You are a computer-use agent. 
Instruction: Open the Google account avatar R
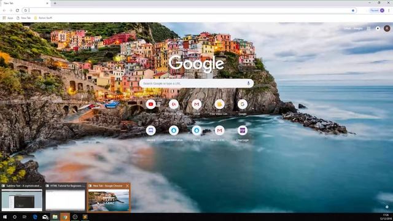387,28
